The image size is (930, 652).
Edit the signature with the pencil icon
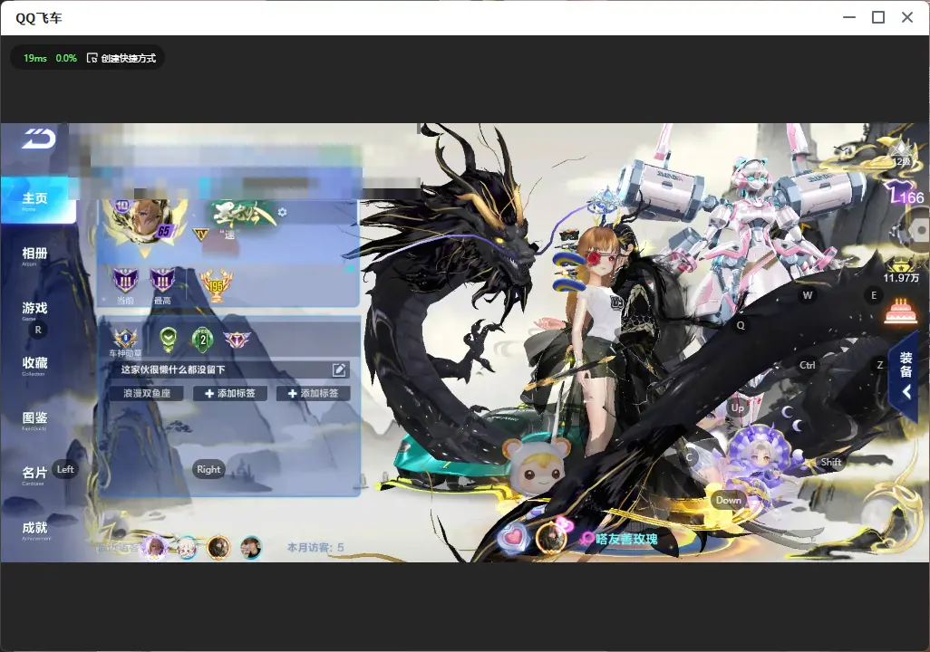coord(339,369)
